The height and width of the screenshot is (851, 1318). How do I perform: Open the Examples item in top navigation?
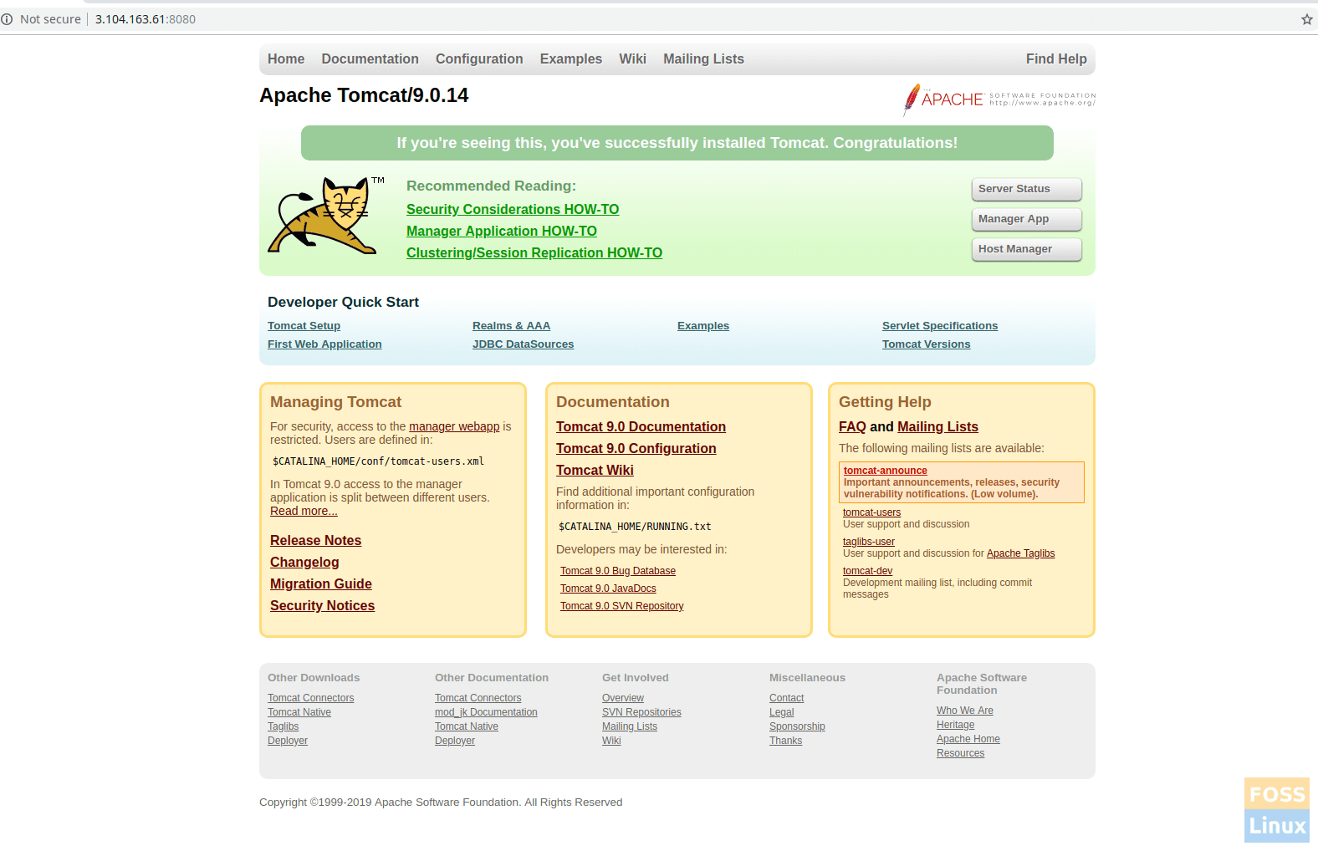(571, 59)
